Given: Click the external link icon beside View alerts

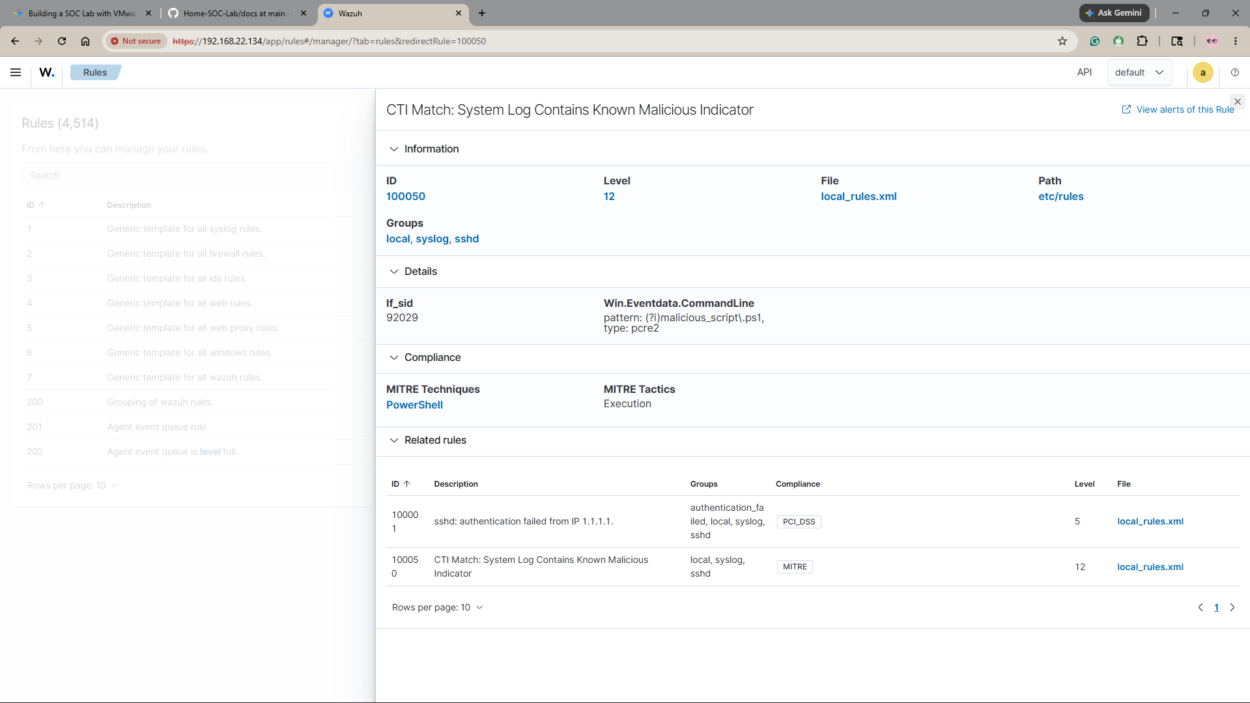Looking at the screenshot, I should 1126,109.
